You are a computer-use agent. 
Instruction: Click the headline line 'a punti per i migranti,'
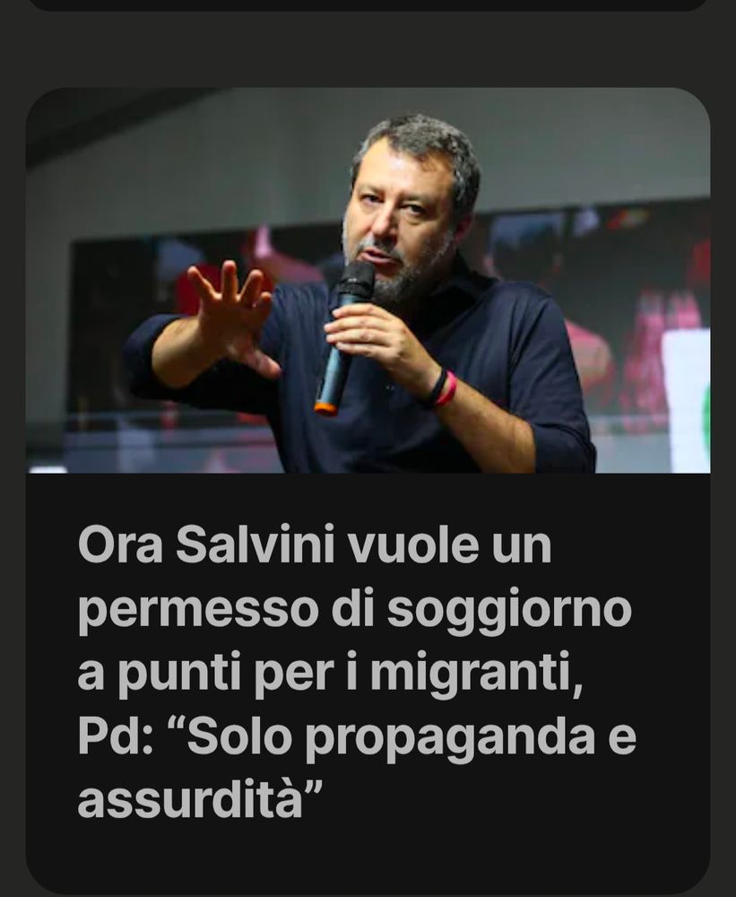[330, 674]
